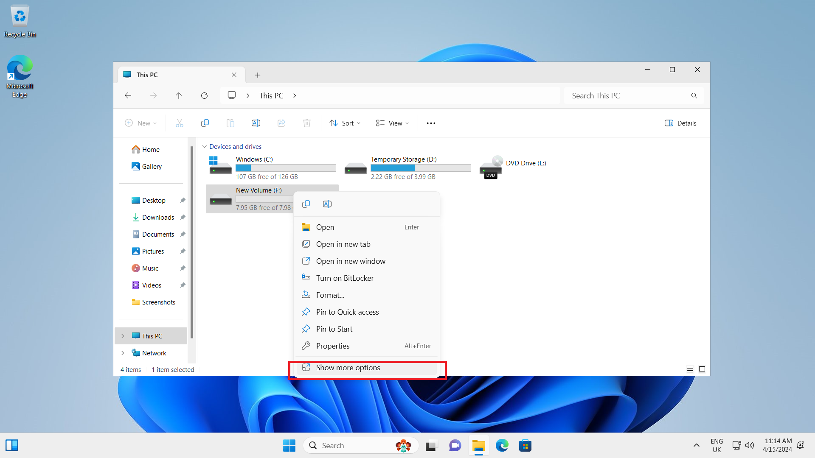Viewport: 815px width, 458px height.
Task: Switch to details list view in status bar
Action: click(690, 369)
